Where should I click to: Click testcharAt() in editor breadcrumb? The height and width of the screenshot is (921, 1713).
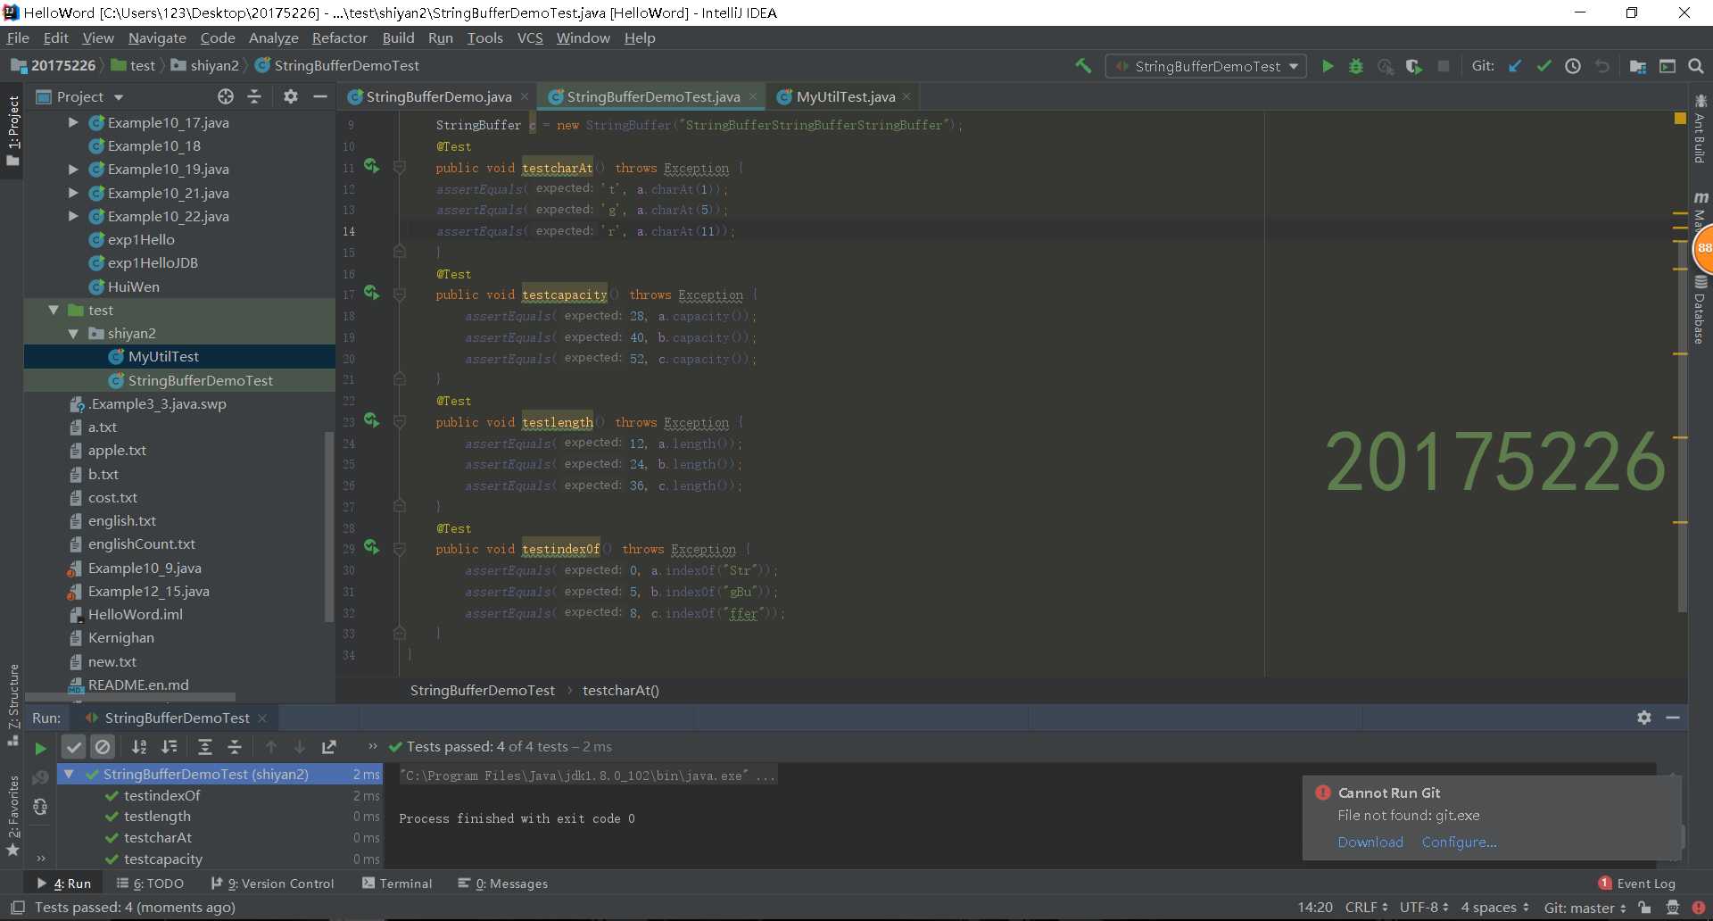620,690
